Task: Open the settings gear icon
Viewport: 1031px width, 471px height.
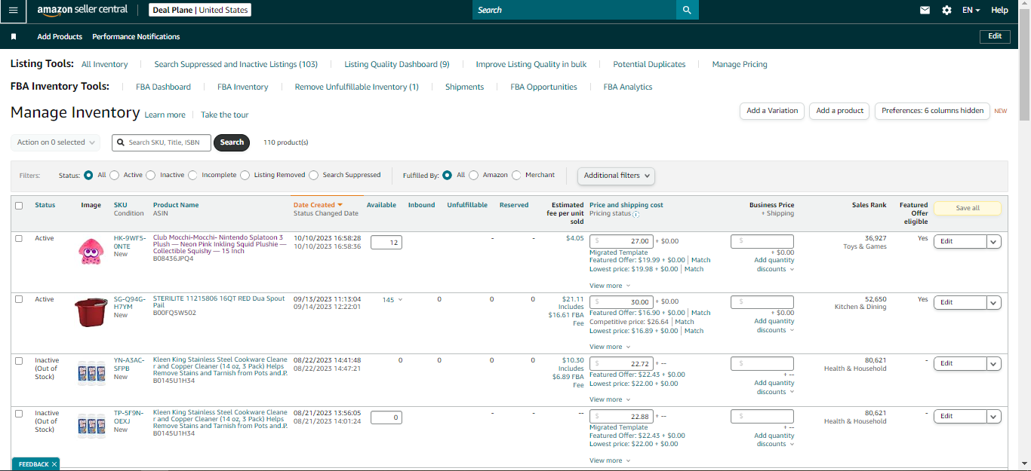Action: pyautogui.click(x=946, y=10)
